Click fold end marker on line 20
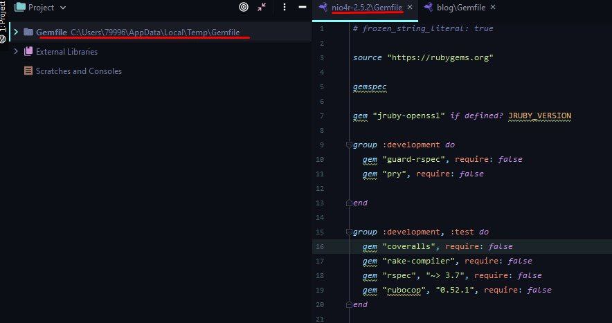The image size is (612, 323). click(349, 304)
